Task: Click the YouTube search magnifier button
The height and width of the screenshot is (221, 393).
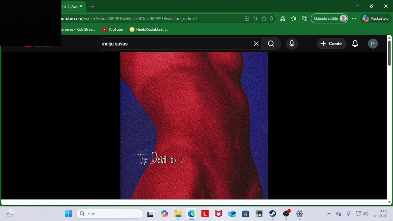Action: 271,44
